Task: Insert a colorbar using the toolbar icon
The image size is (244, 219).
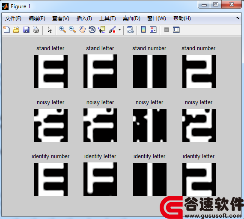Action: tap(143, 30)
